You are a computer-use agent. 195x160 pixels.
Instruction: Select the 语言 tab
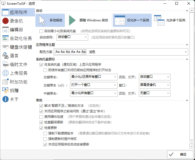(x=18, y=56)
